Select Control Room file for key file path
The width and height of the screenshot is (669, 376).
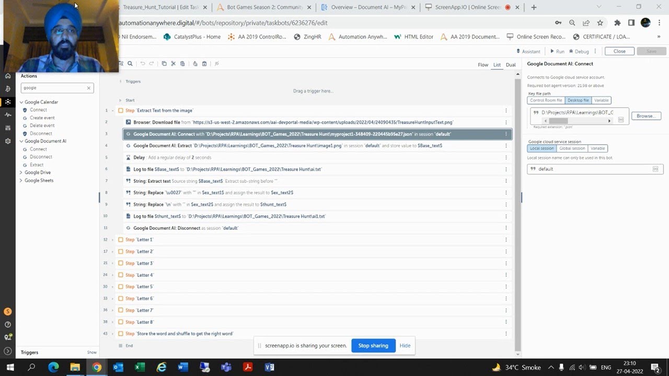546,100
